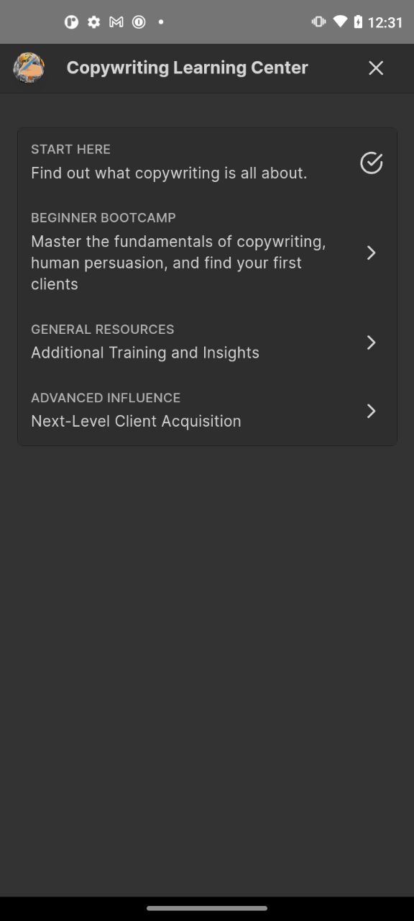The height and width of the screenshot is (921, 414).
Task: Select ADVANCED INFLUENCE category label
Action: (106, 398)
